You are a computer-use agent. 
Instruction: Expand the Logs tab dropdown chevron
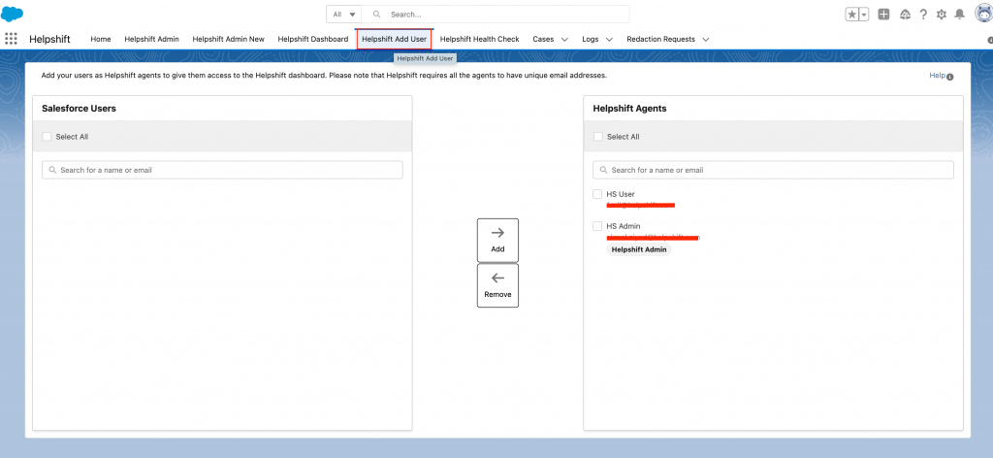coord(609,40)
